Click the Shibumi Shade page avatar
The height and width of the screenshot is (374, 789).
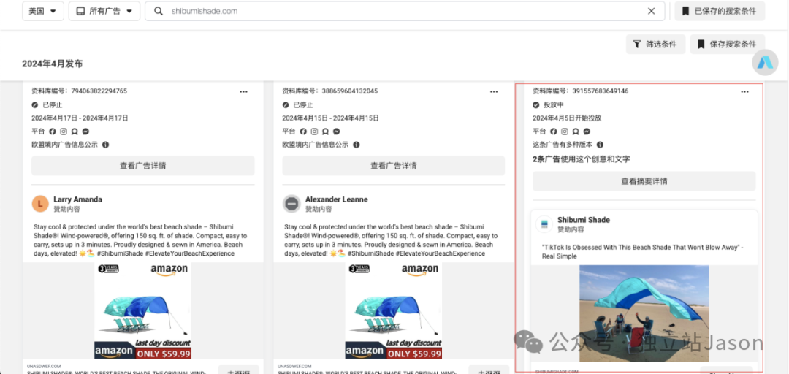[544, 224]
